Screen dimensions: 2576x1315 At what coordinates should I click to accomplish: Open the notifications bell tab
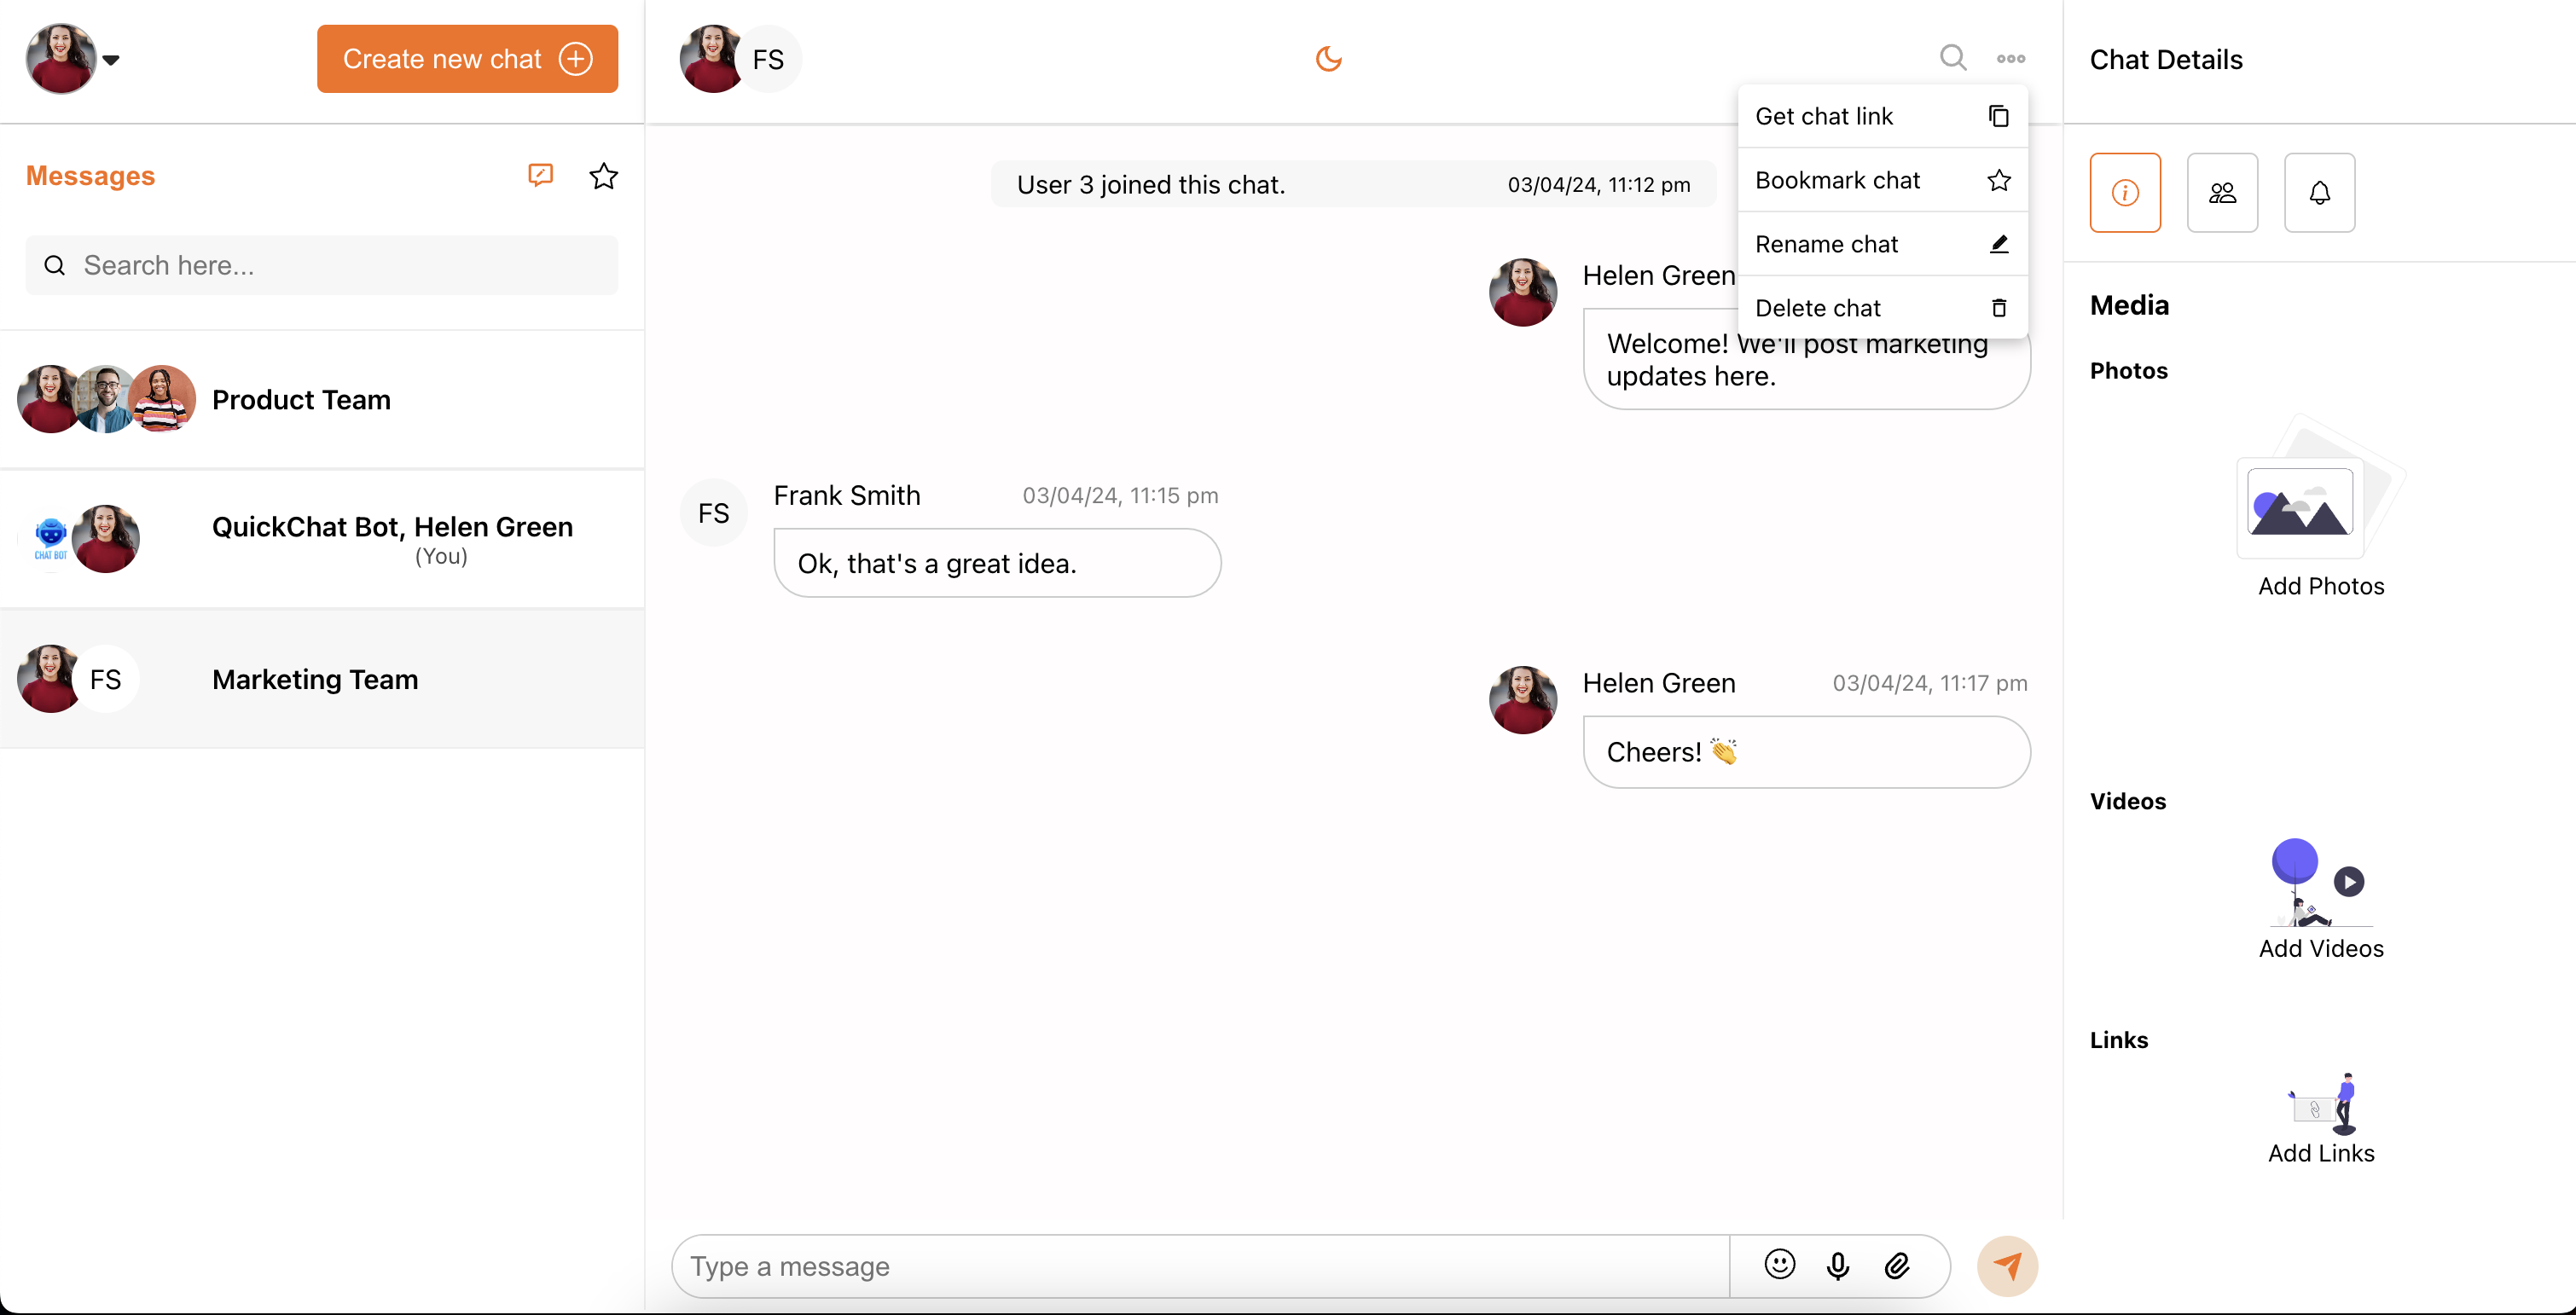tap(2318, 193)
